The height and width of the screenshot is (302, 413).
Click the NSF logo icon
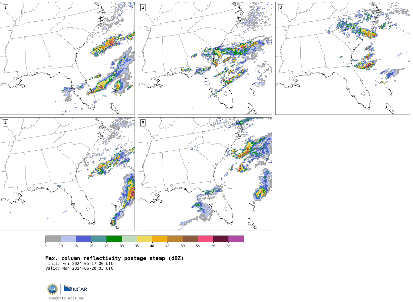[53, 289]
